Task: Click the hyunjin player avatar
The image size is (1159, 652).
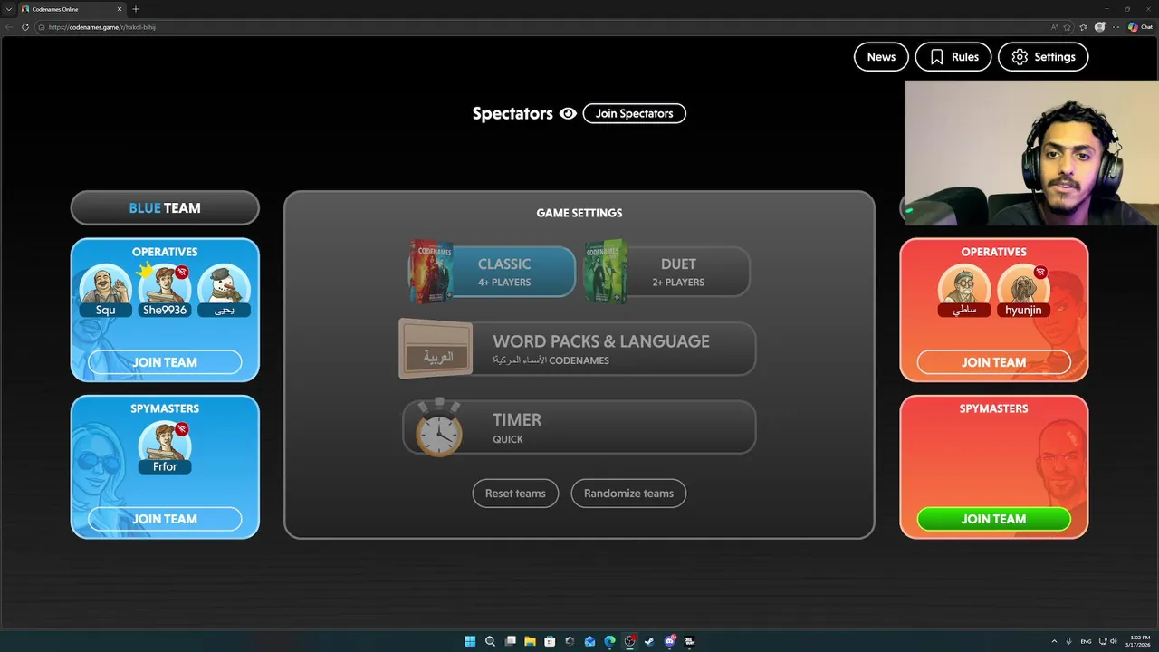Action: pyautogui.click(x=1023, y=289)
